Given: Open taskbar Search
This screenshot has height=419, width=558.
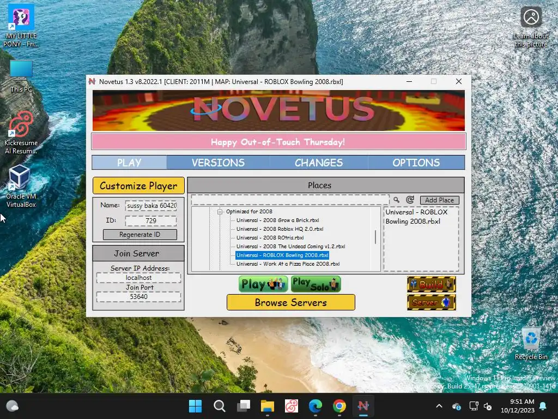Looking at the screenshot, I should click(219, 406).
